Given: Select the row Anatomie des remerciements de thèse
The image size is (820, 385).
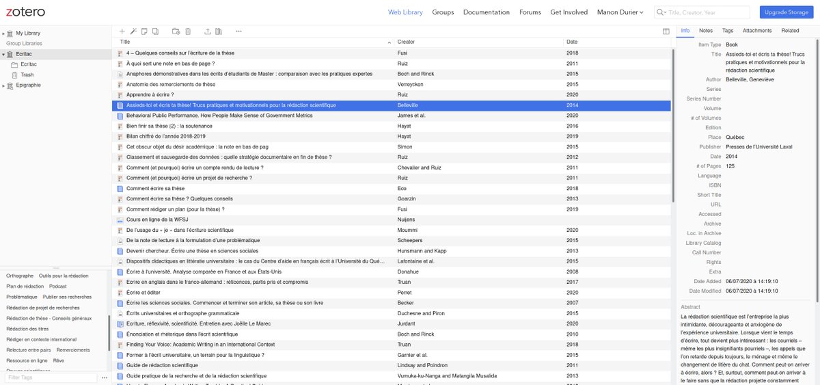Looking at the screenshot, I should [392, 84].
